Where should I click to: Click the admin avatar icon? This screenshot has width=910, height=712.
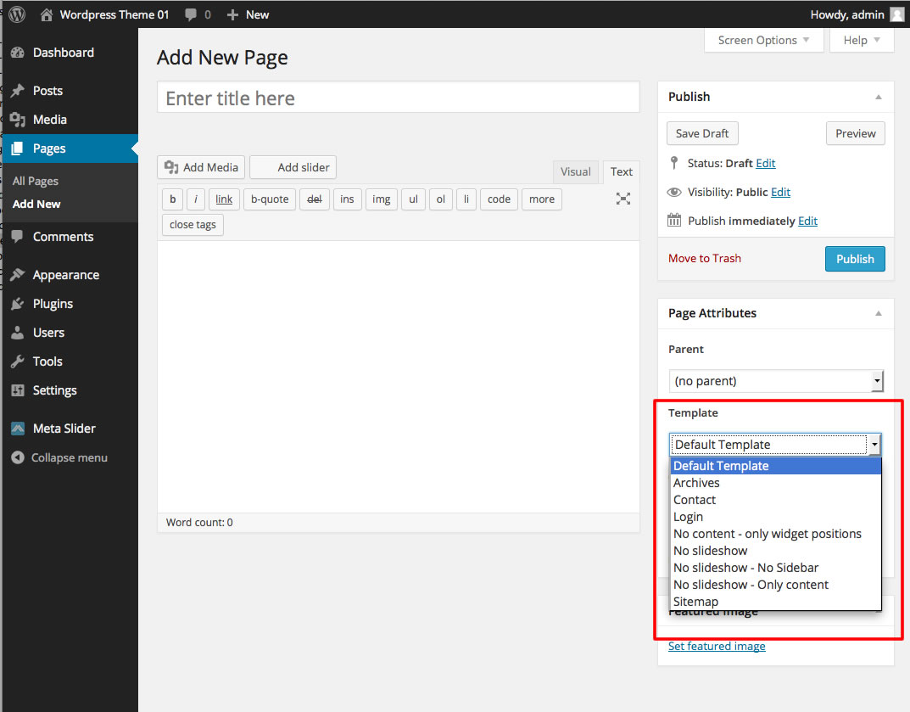[x=897, y=14]
